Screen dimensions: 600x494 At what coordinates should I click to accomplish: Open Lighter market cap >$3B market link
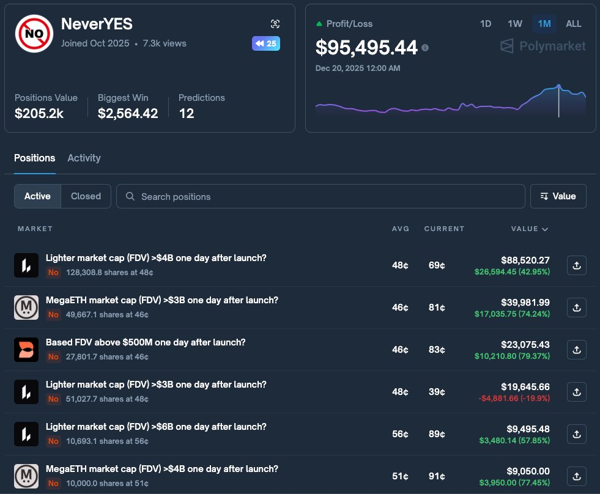pyautogui.click(x=156, y=385)
